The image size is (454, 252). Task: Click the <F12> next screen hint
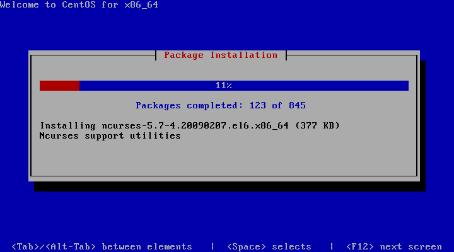click(x=394, y=246)
